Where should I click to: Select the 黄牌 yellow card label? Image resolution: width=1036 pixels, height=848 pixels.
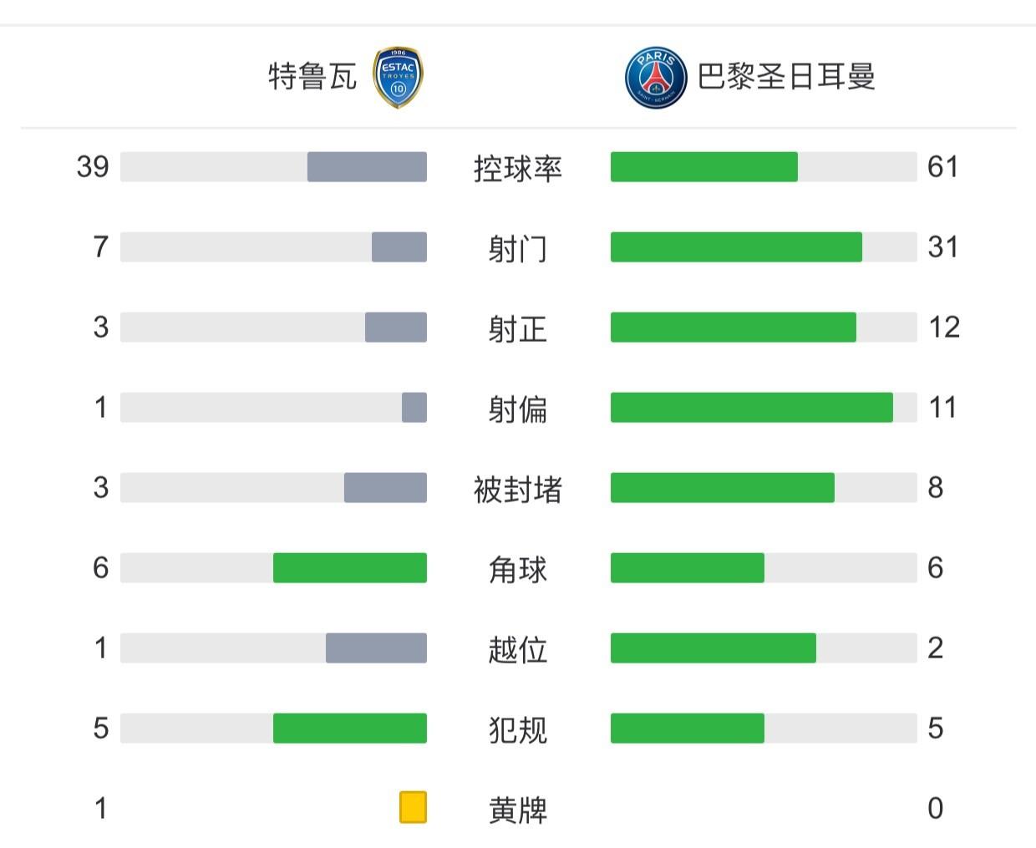pos(517,810)
